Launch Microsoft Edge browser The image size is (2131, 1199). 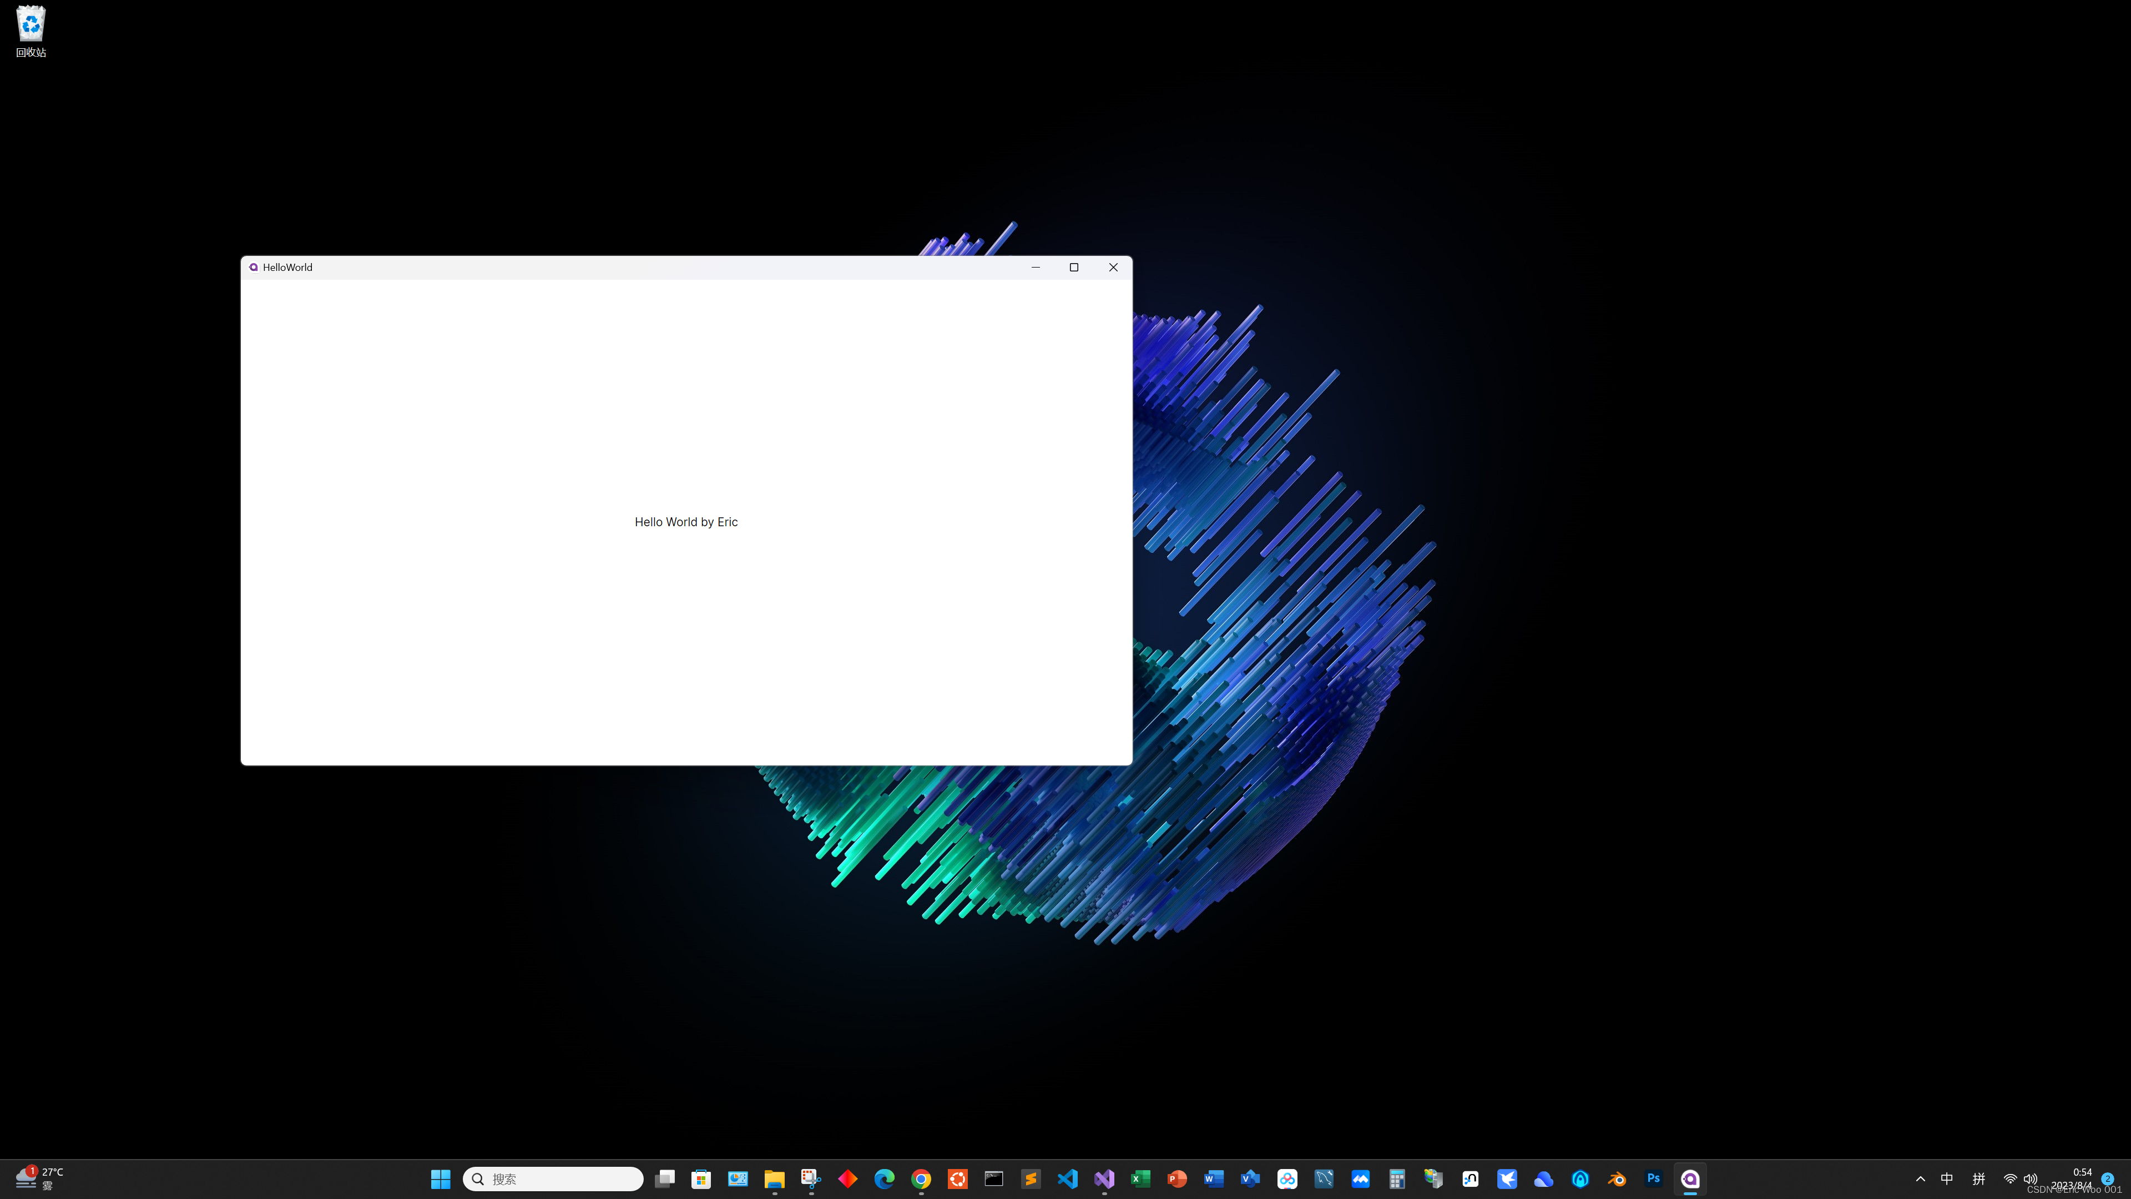tap(883, 1178)
